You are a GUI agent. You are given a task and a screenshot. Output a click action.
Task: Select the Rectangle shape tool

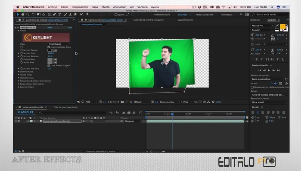pyautogui.click(x=50, y=14)
